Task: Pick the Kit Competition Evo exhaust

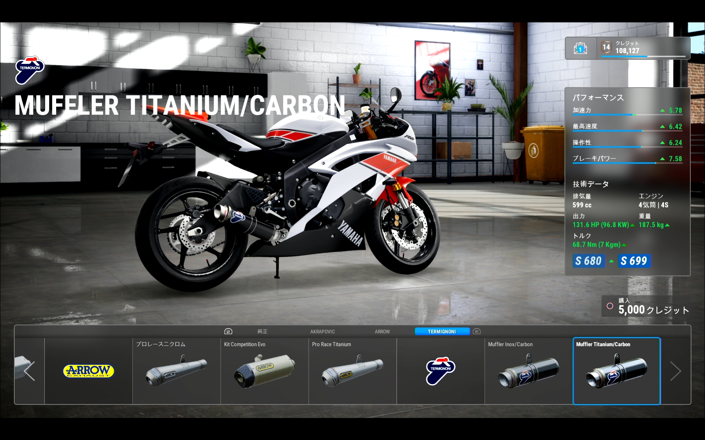Action: (x=264, y=371)
